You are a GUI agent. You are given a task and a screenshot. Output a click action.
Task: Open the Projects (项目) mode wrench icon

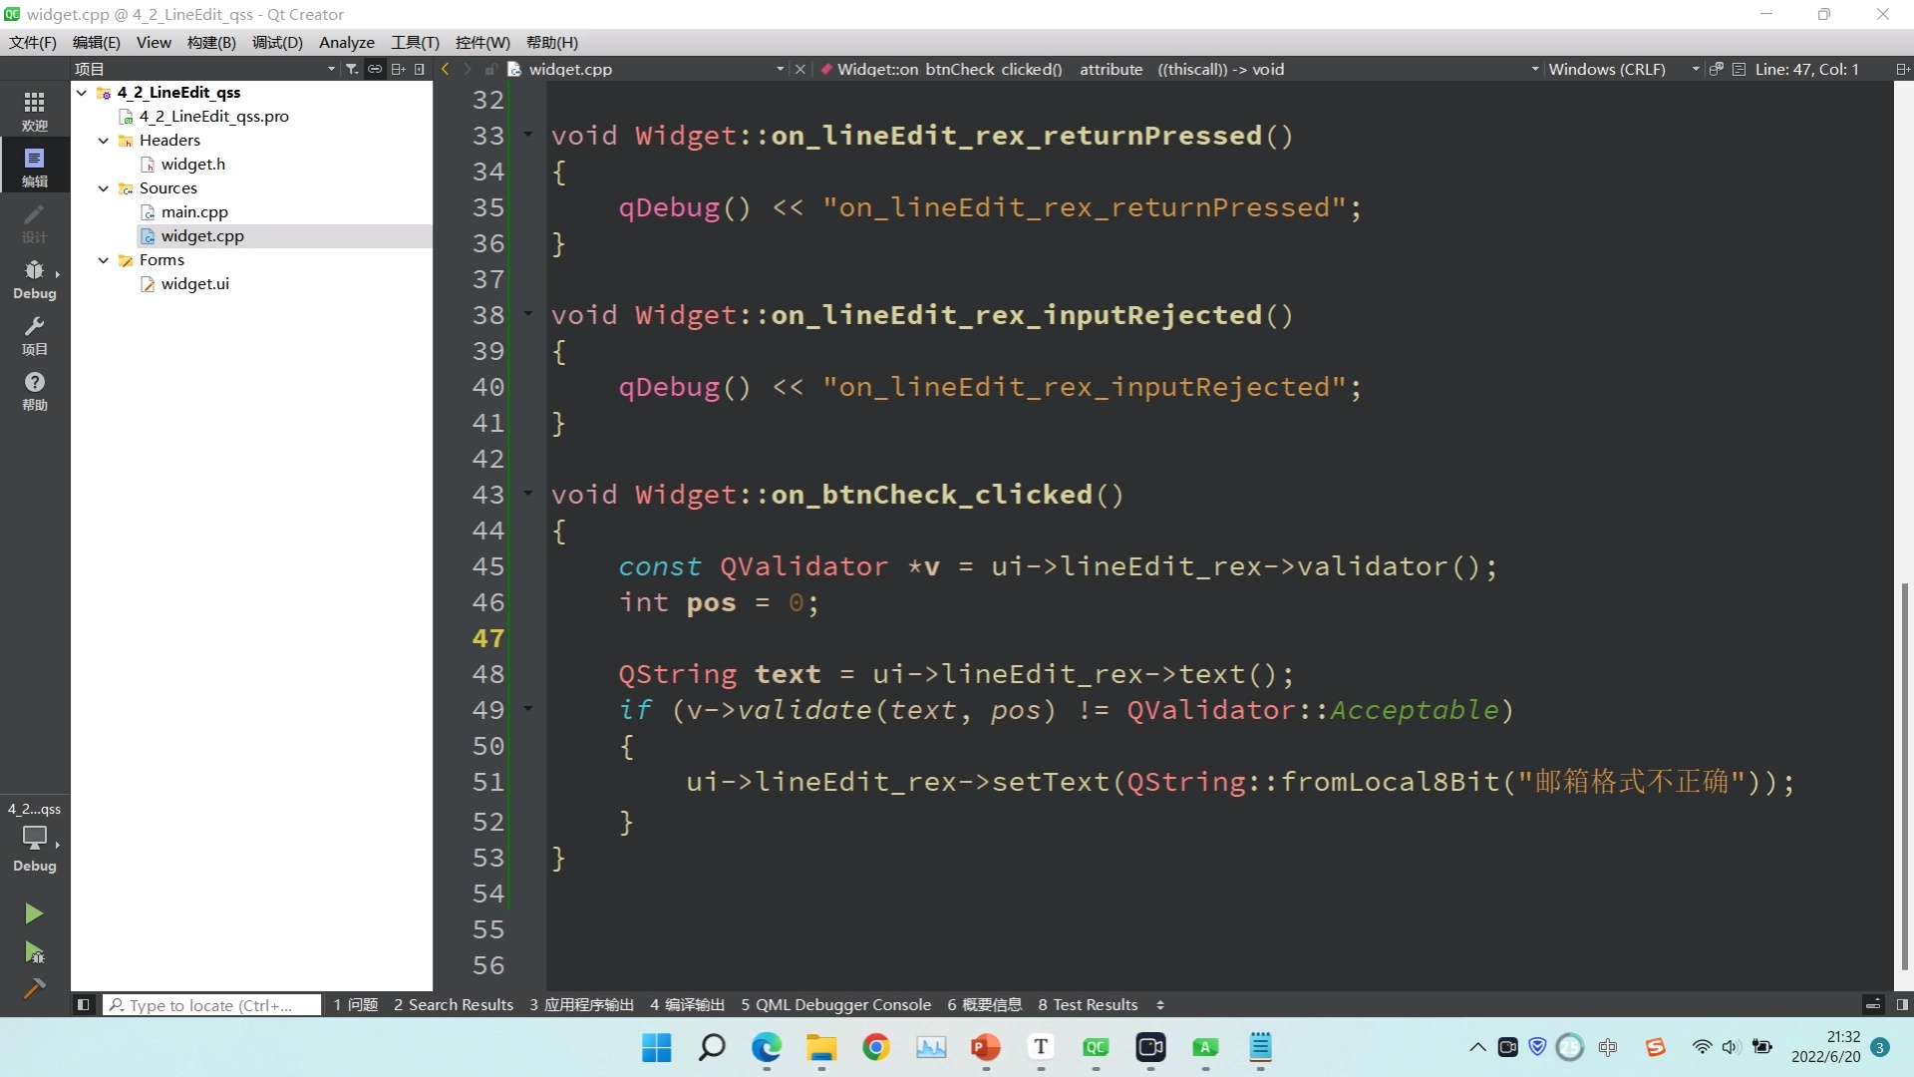tap(34, 334)
